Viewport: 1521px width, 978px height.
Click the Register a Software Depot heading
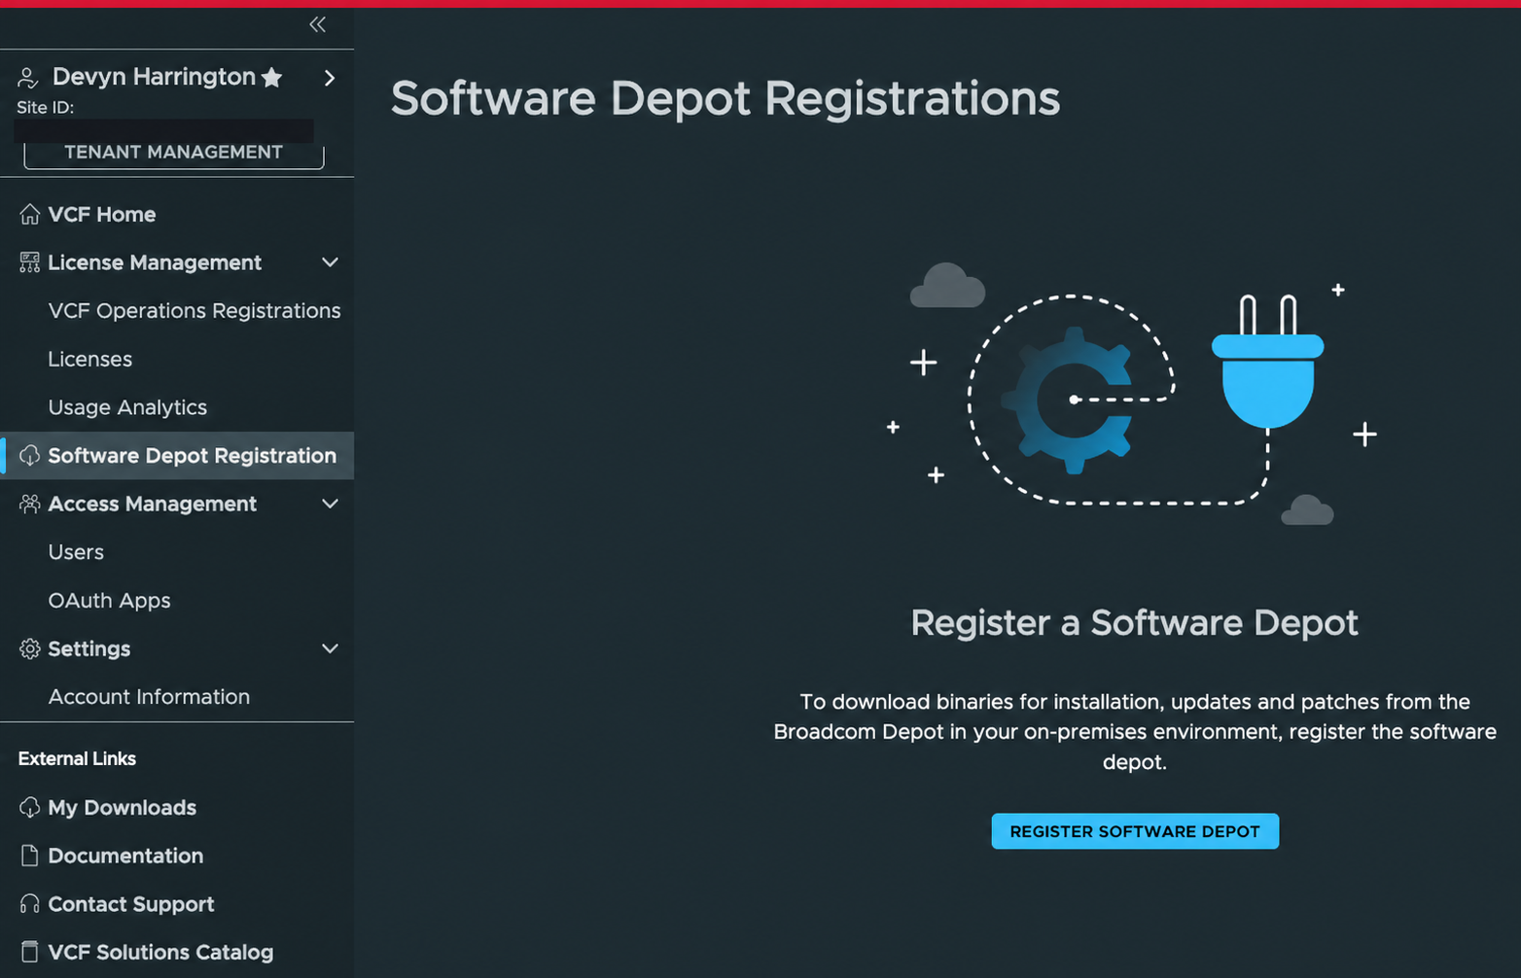point(1135,622)
